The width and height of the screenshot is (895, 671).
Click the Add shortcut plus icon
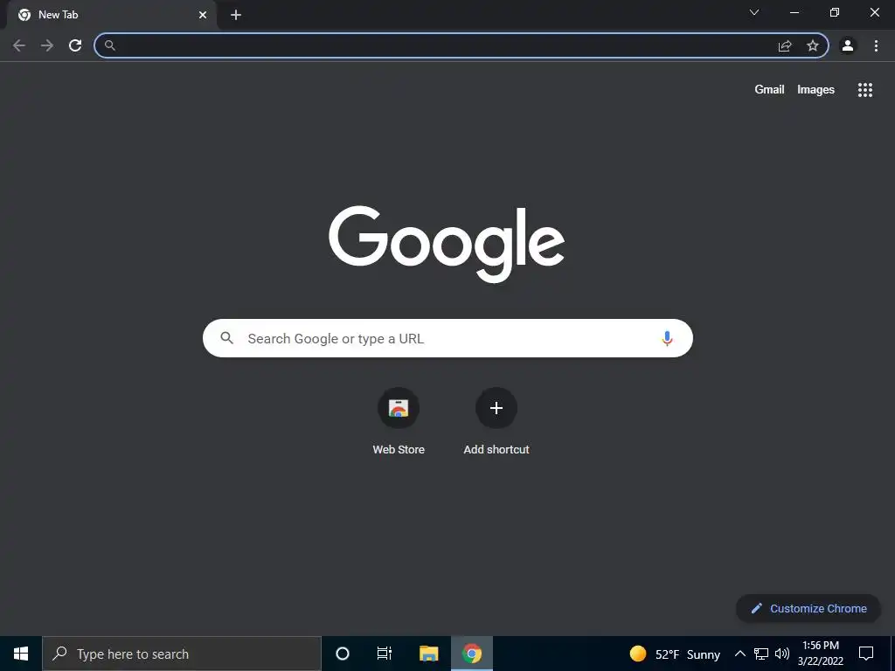pyautogui.click(x=496, y=408)
